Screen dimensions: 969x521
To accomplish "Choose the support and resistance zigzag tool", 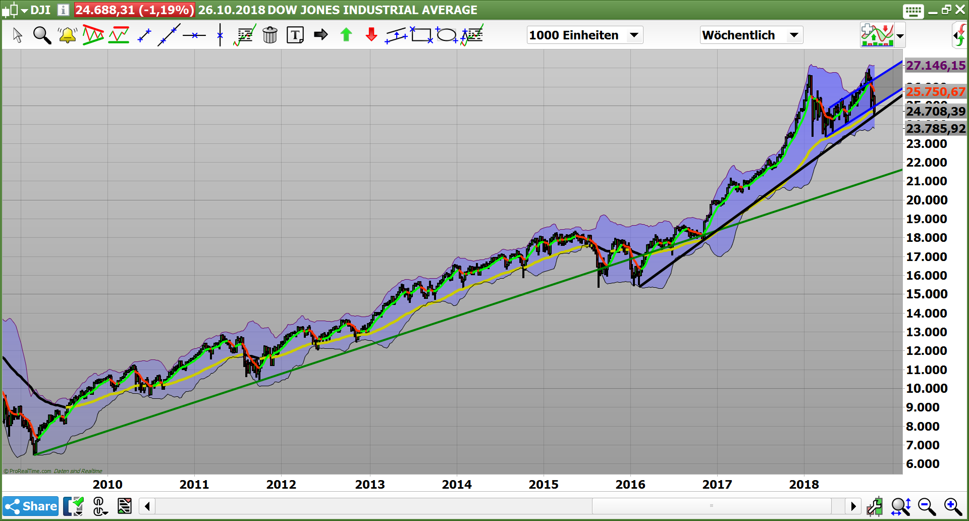I will click(x=119, y=35).
